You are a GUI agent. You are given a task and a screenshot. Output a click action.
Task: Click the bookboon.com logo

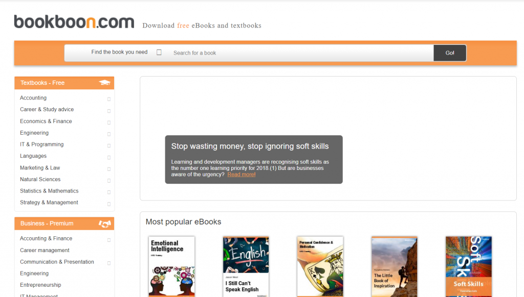[74, 22]
